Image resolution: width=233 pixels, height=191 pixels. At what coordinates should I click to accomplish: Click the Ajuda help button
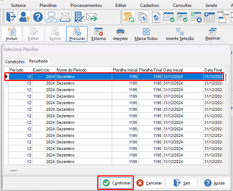pyautogui.click(x=214, y=183)
